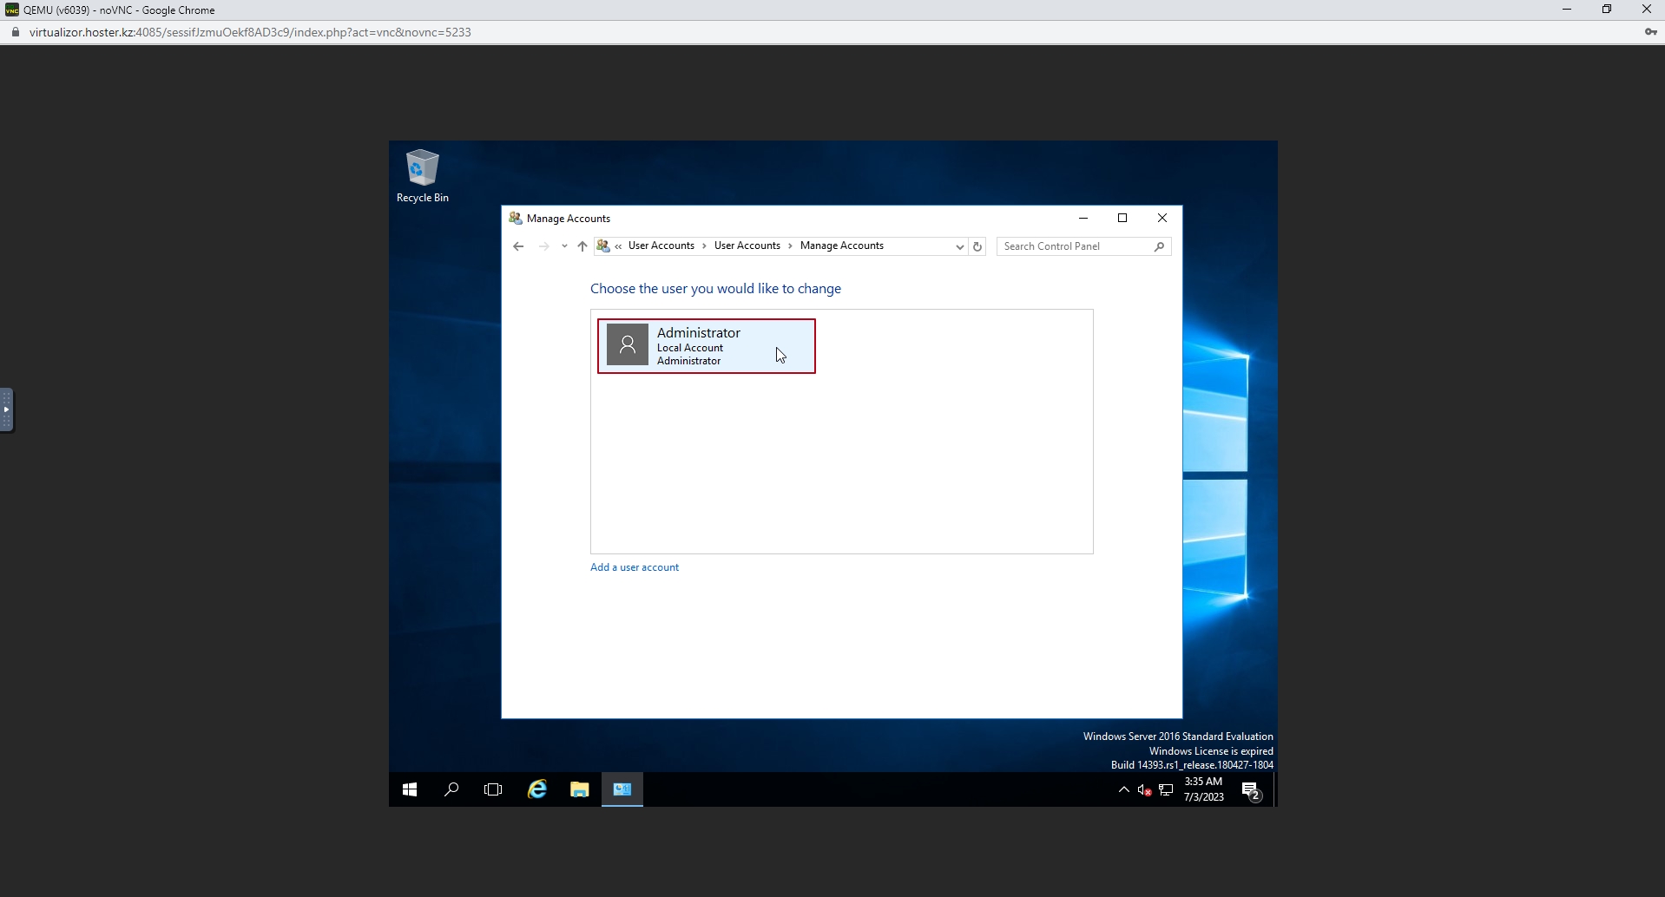Show hidden system tray icons
This screenshot has width=1665, height=897.
(1123, 790)
